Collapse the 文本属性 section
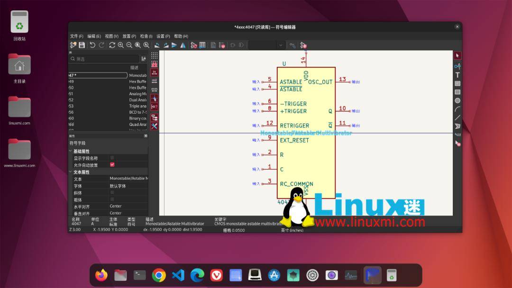This screenshot has height=288, width=512. (x=71, y=172)
